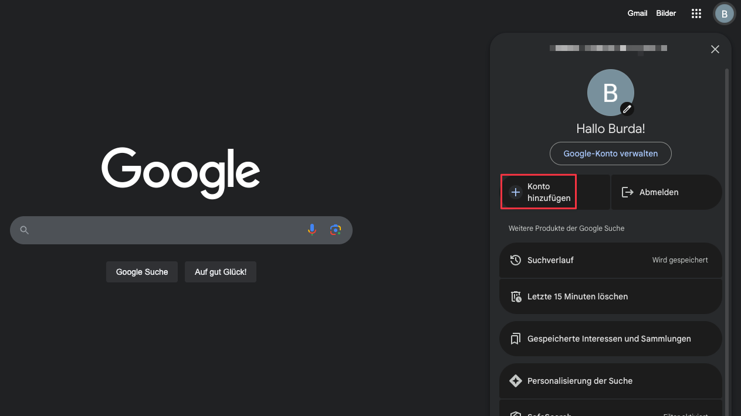
Task: Click inside the Google search input field
Action: 164,230
